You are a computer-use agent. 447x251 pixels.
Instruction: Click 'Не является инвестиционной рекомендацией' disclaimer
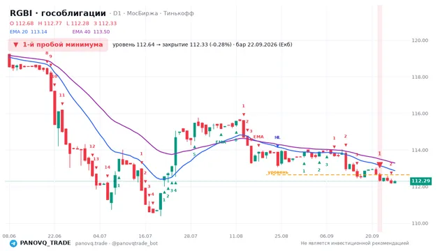click(x=355, y=243)
